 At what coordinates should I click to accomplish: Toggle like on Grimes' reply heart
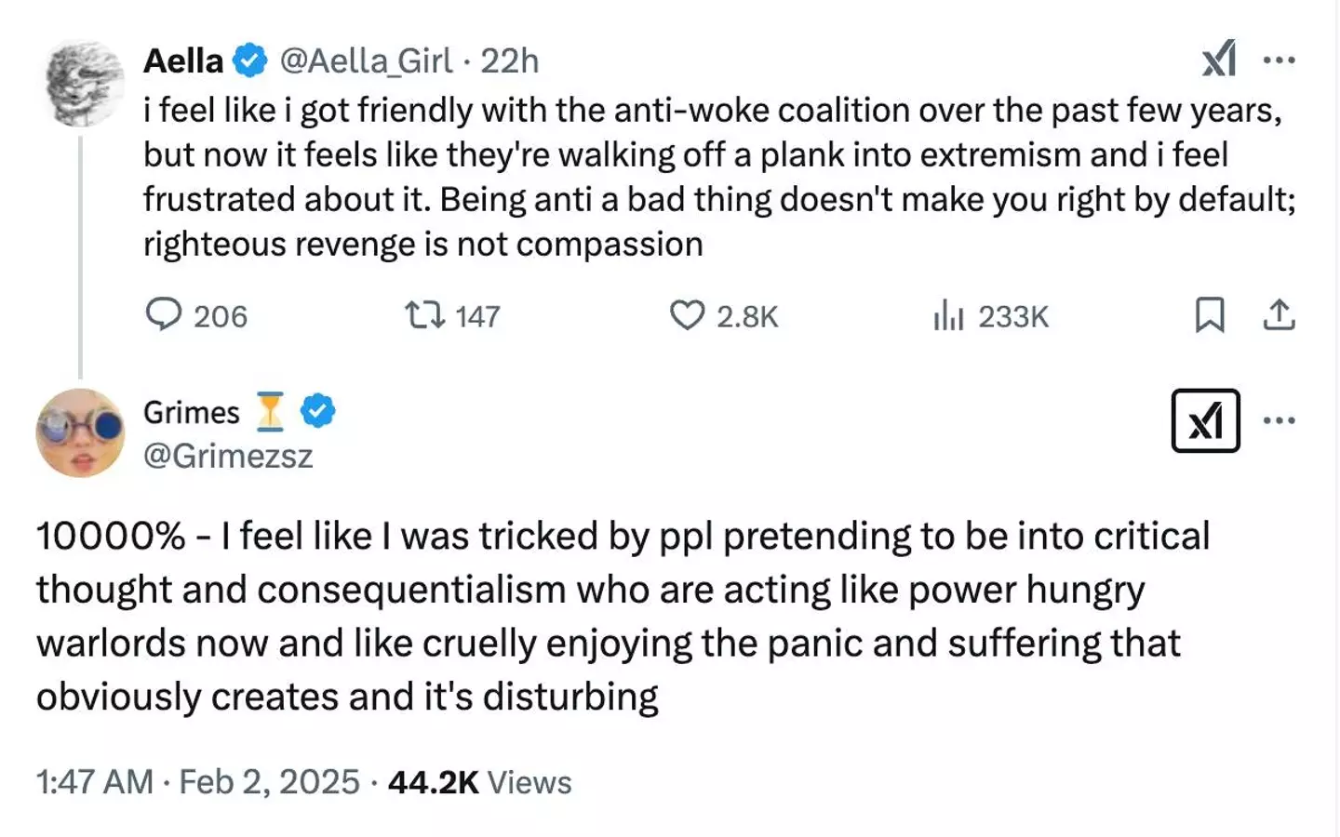click(688, 316)
